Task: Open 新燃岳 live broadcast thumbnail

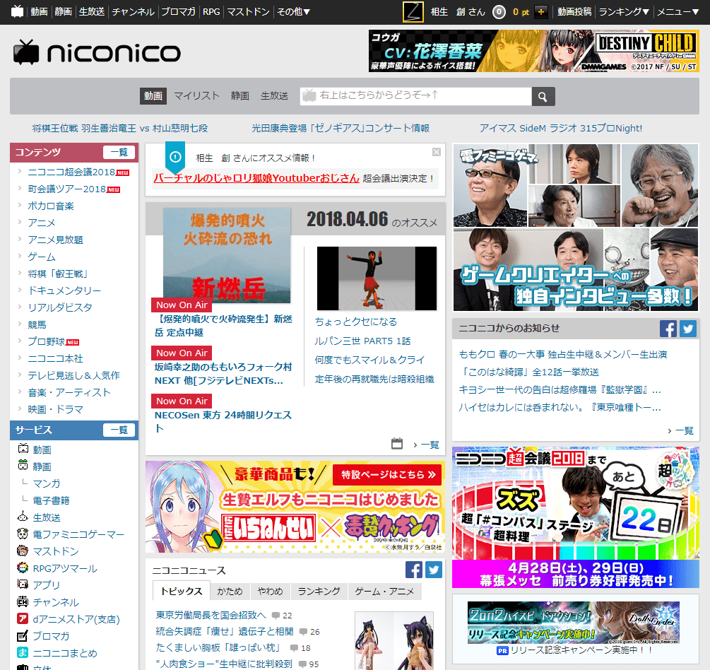Action: (x=227, y=256)
